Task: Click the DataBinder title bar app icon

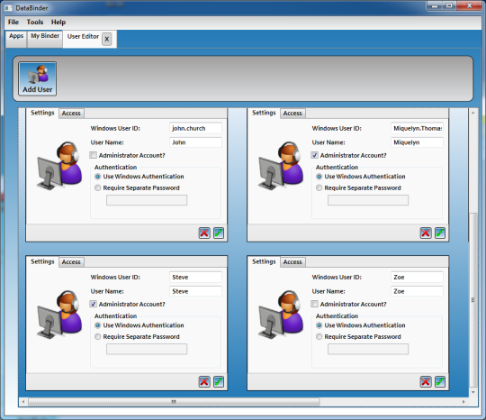Action: 9,8
